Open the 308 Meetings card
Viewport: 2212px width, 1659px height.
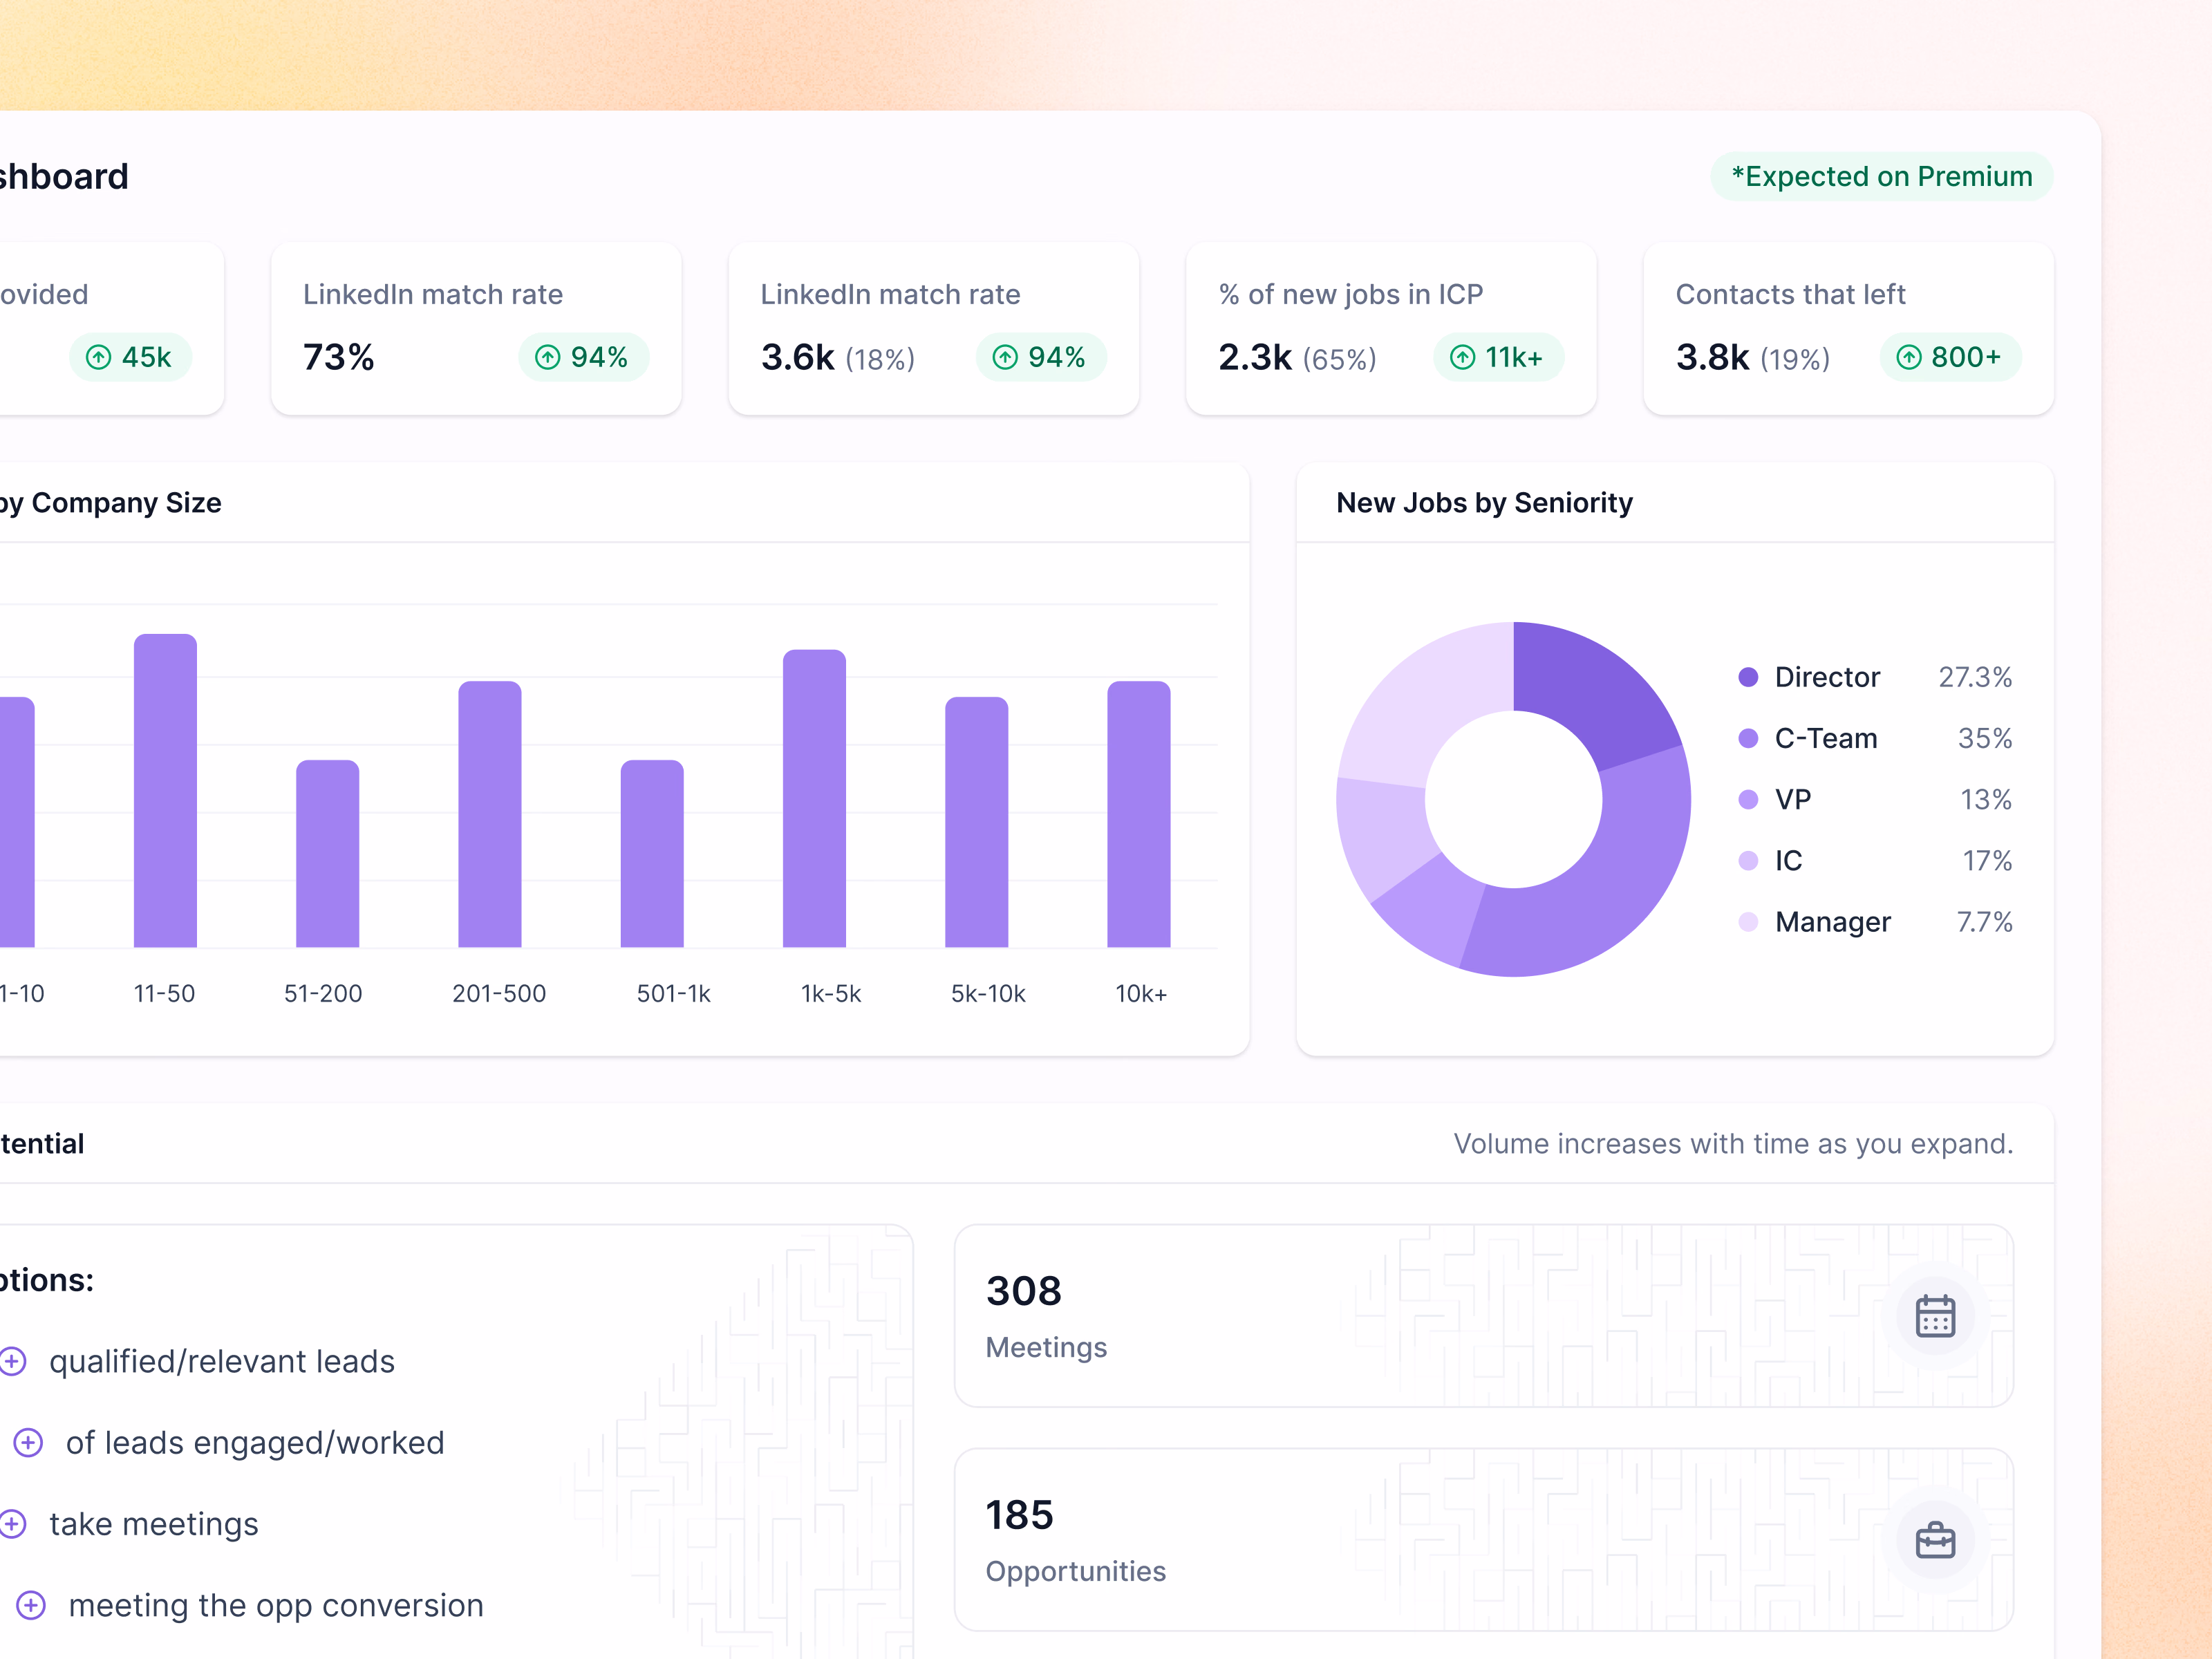(1483, 1315)
